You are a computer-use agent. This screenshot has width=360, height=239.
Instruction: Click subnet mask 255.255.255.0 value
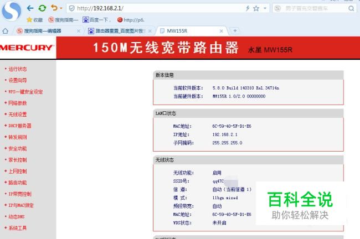pos(227,143)
